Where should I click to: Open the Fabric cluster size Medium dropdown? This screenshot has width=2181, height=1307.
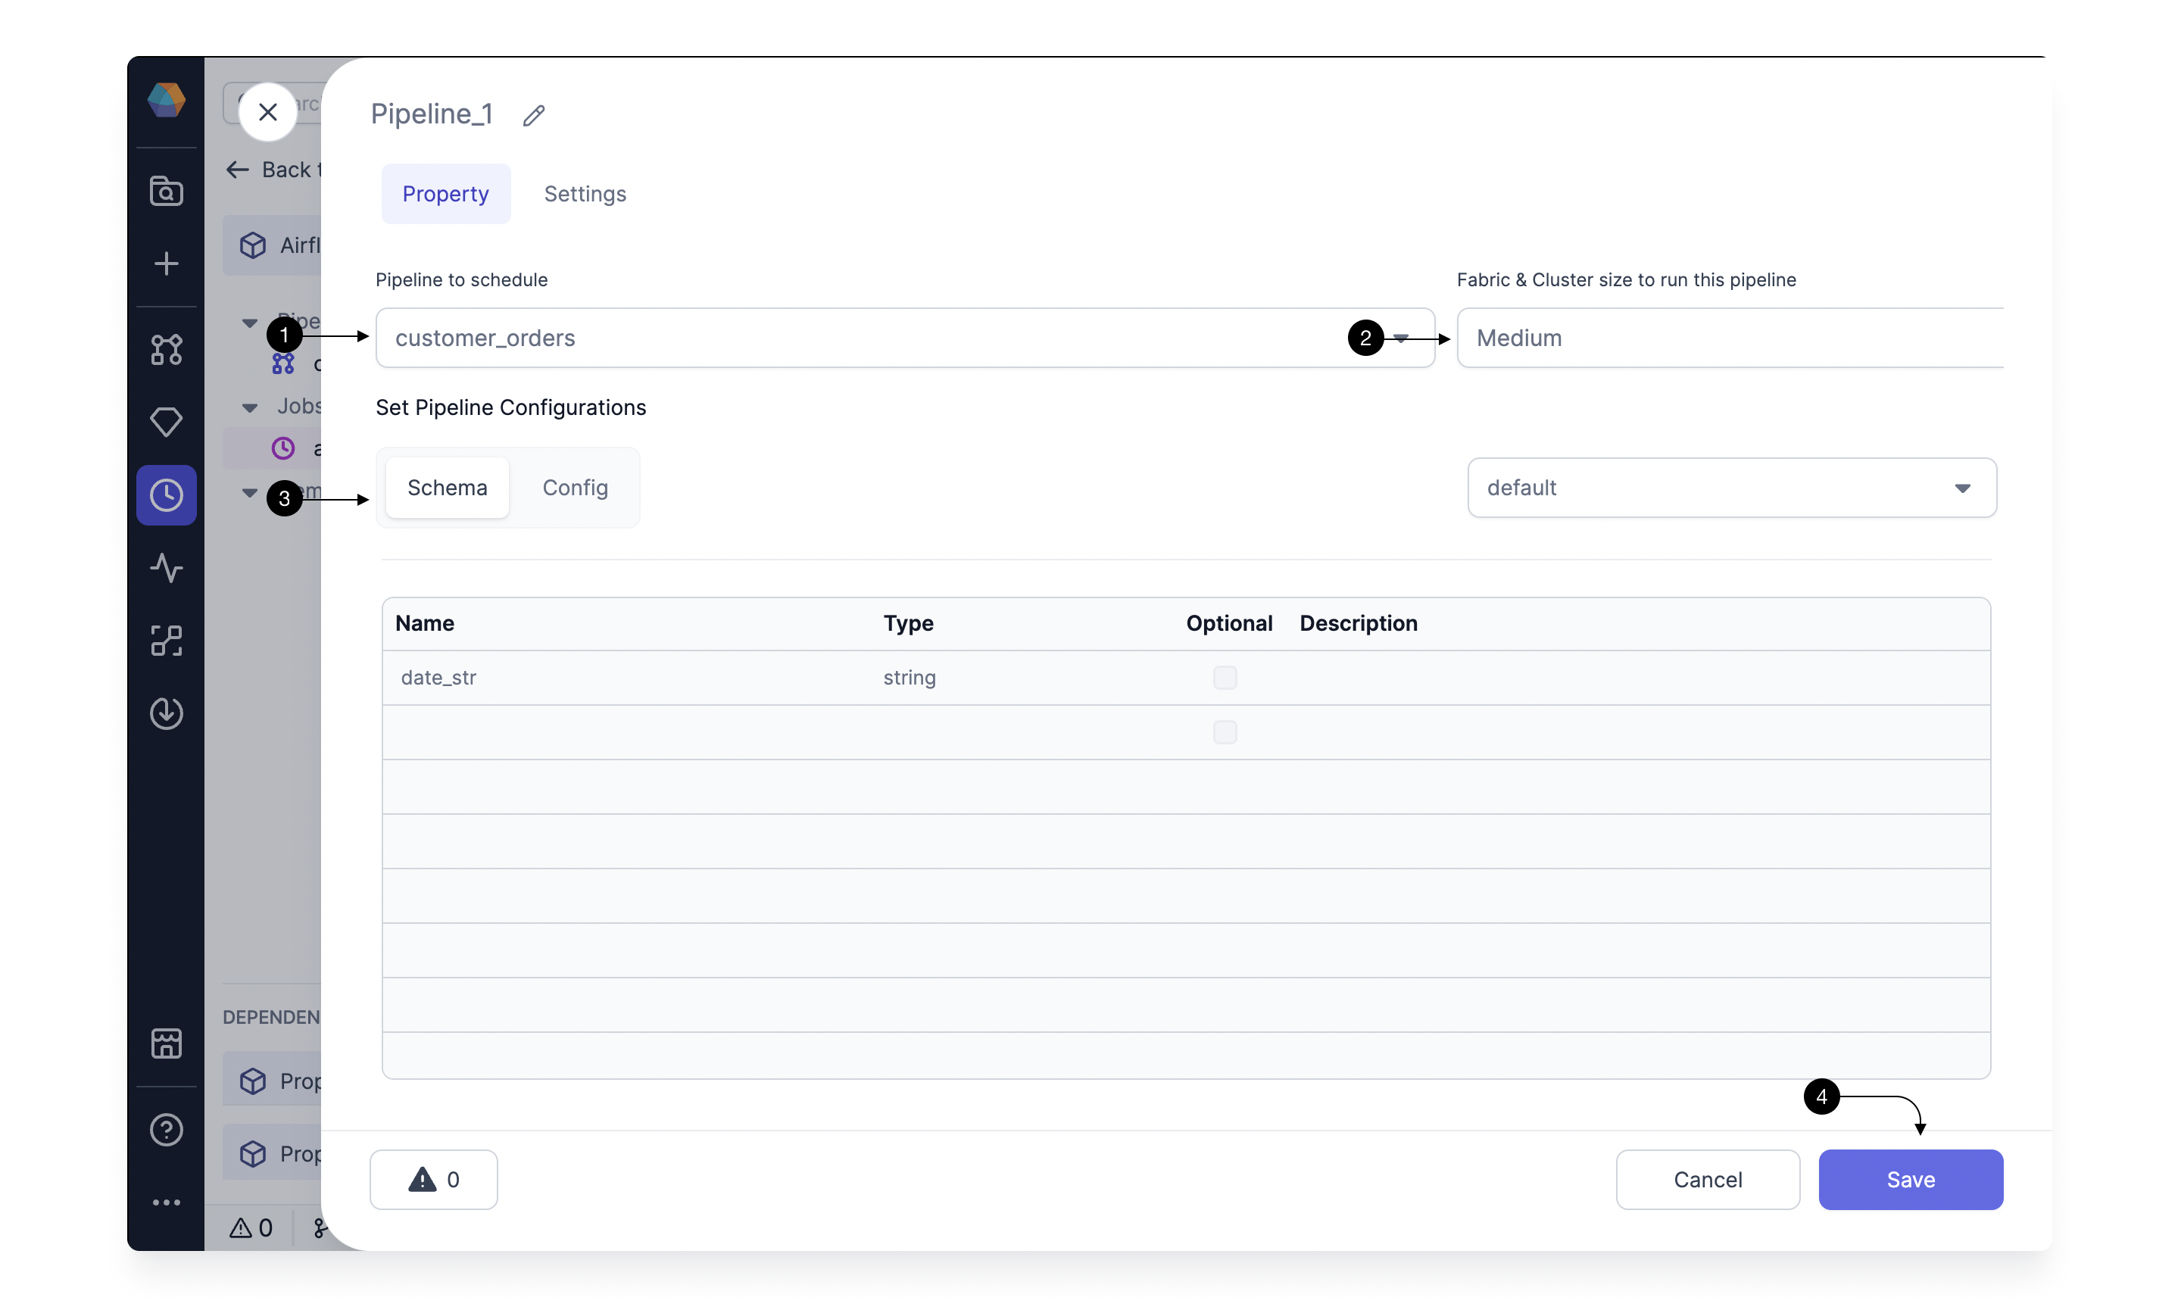1730,337
